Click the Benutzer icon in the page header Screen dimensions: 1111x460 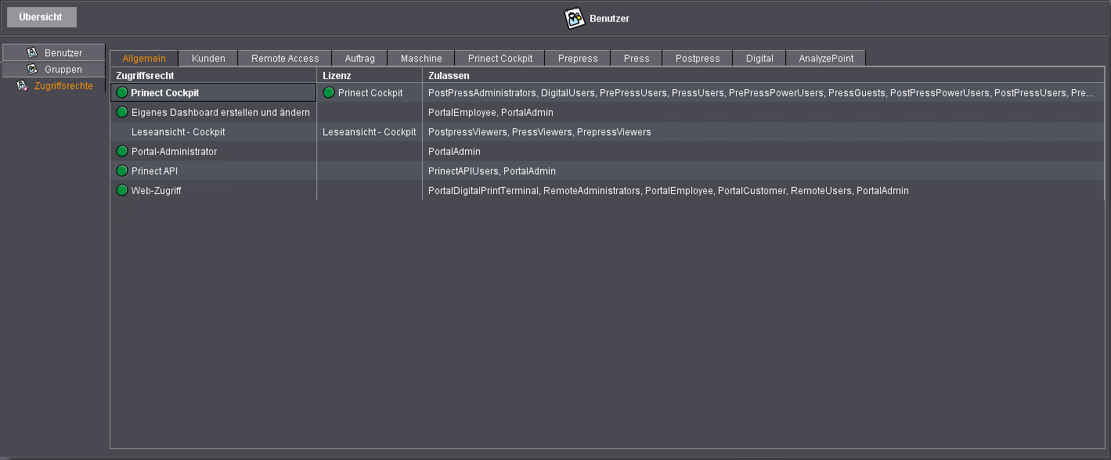pyautogui.click(x=573, y=17)
